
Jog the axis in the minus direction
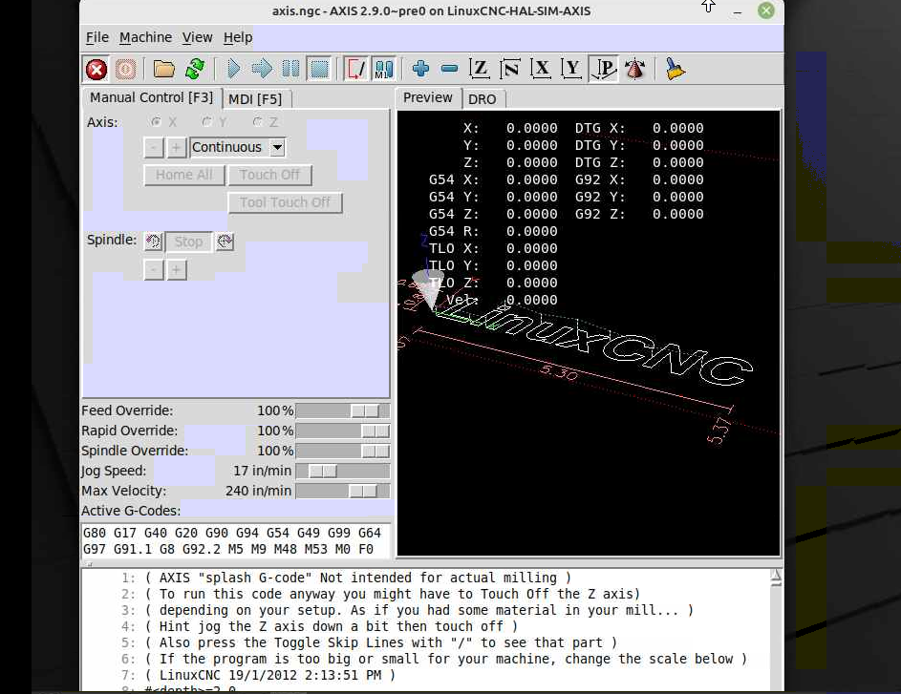tap(154, 148)
